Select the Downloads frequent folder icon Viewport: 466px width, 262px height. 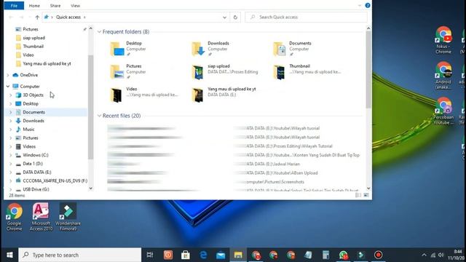point(198,49)
